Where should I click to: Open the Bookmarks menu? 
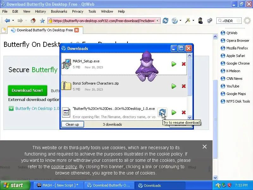59,11
